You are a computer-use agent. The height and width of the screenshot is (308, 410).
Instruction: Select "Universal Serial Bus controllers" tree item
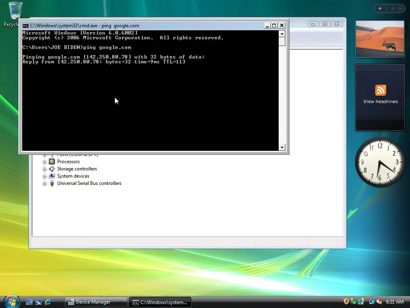tap(89, 183)
